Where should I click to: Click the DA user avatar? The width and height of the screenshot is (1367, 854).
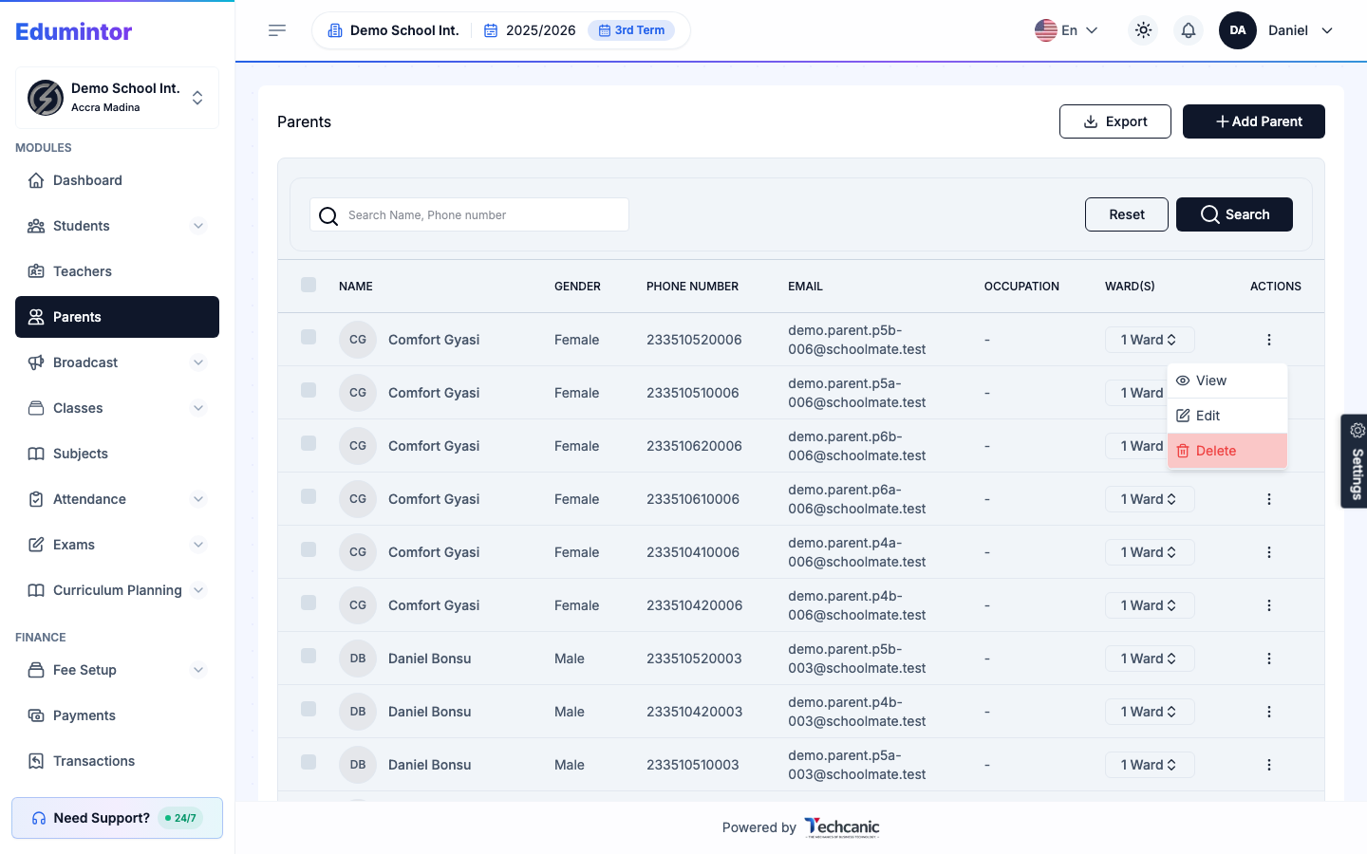1238,30
